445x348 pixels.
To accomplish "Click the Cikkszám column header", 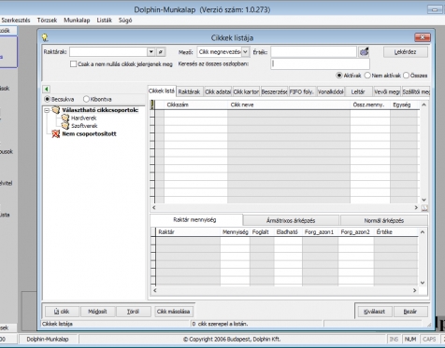I will [x=195, y=104].
